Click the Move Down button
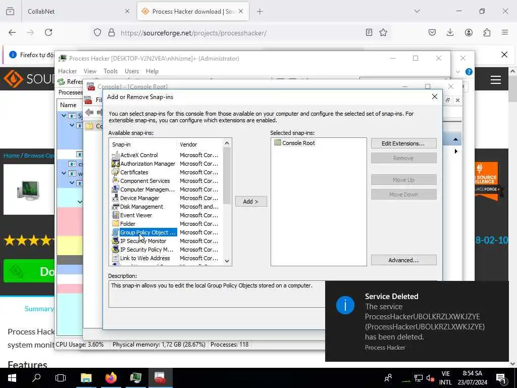This screenshot has width=517, height=388. coord(403,195)
